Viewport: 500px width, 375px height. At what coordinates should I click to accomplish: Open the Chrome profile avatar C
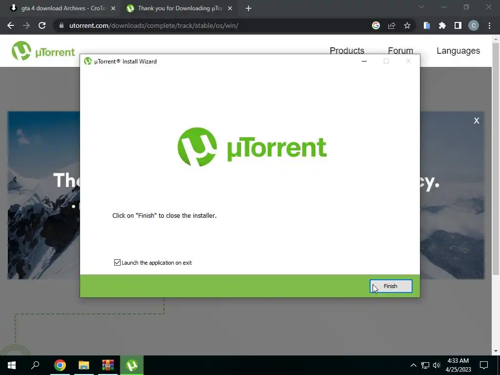pos(474,25)
